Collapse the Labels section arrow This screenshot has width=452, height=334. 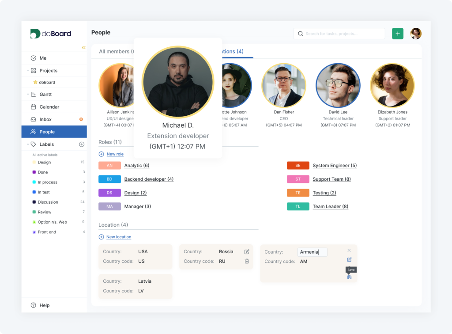point(28,144)
